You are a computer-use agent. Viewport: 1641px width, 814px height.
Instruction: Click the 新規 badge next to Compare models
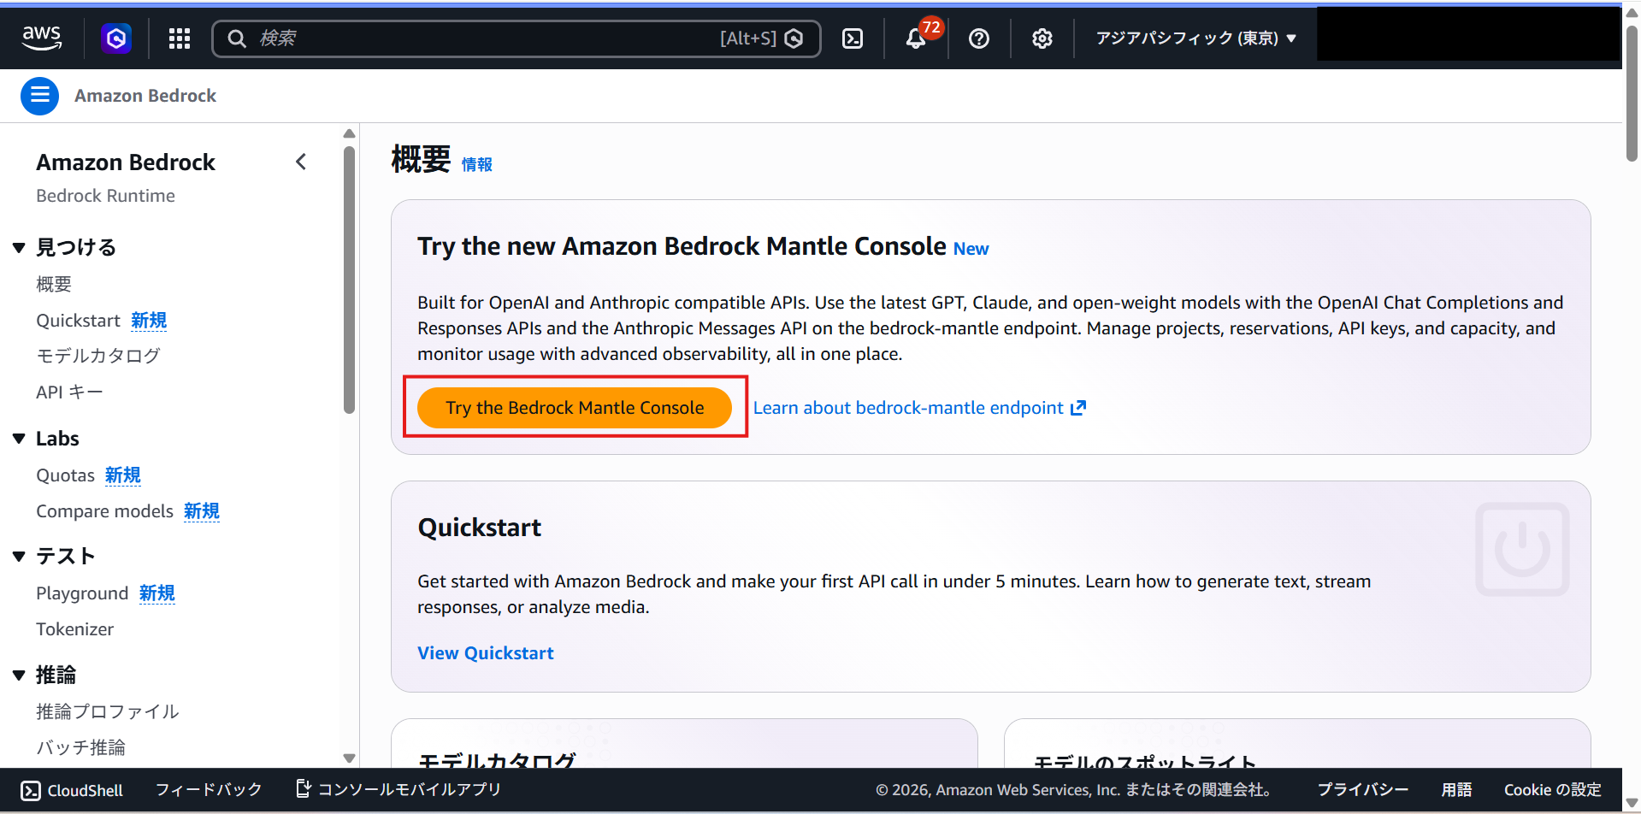click(x=202, y=511)
